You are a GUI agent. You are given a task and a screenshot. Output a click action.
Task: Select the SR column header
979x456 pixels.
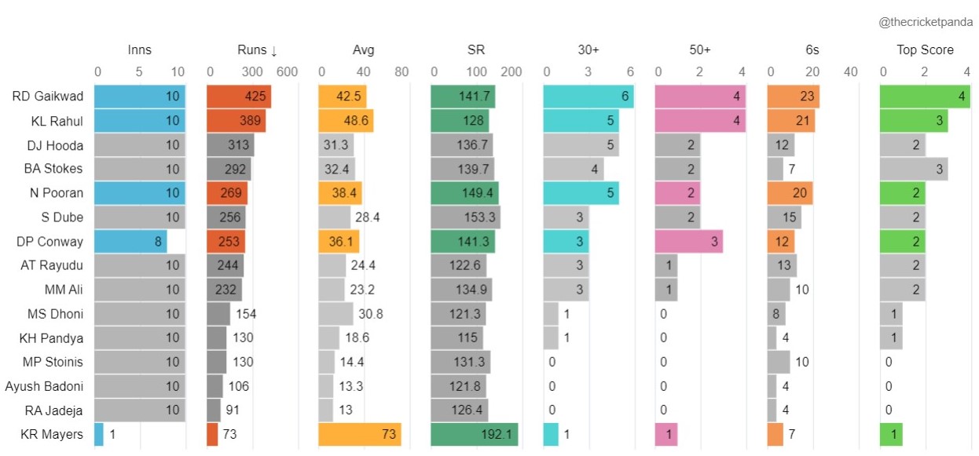coord(475,50)
